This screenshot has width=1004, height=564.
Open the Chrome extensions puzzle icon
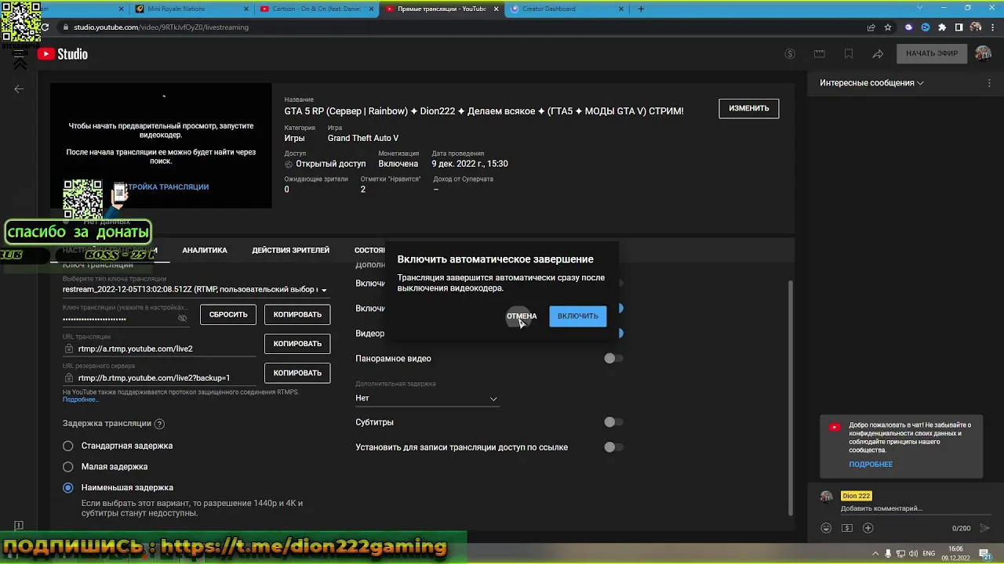tap(942, 27)
